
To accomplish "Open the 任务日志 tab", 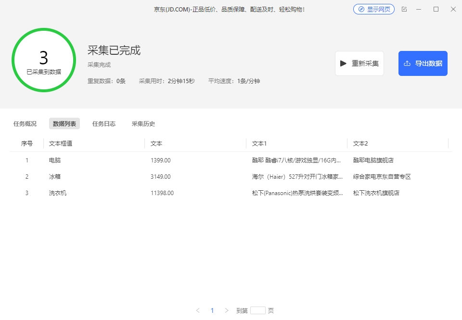I will [104, 124].
